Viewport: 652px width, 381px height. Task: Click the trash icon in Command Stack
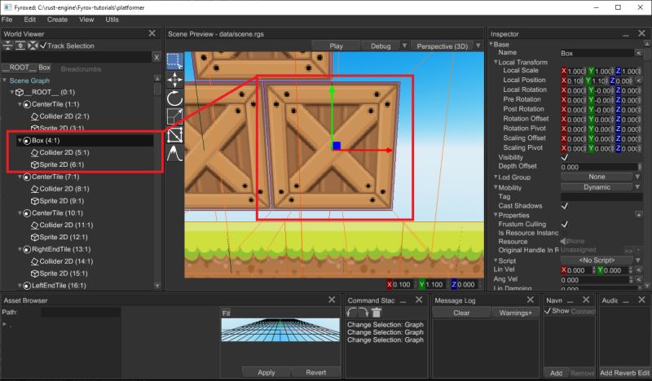pos(377,313)
